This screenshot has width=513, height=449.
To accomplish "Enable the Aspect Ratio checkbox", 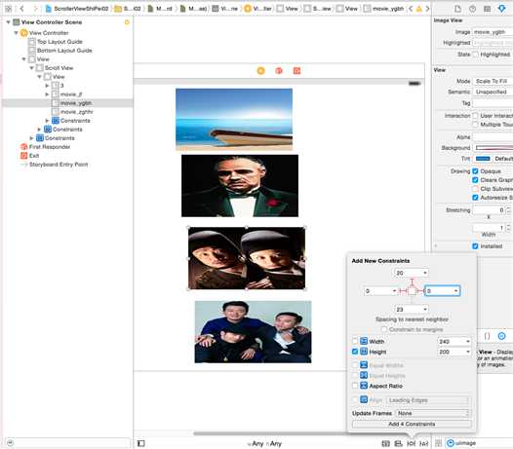I will tap(355, 386).
